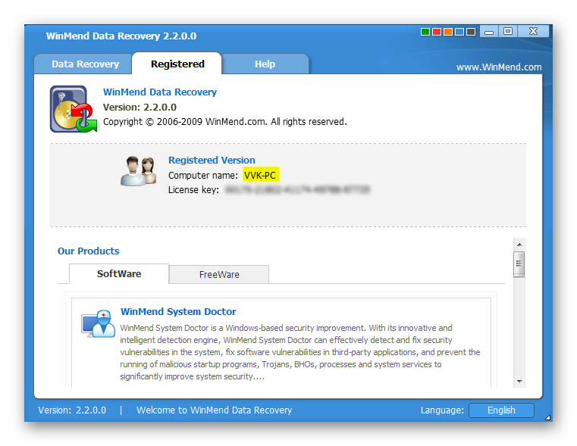Pick the blue theme color swatch
Screen dimensions: 577x446
click(459, 32)
